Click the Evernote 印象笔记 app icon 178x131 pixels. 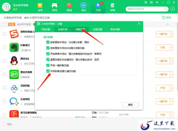tap(14, 47)
